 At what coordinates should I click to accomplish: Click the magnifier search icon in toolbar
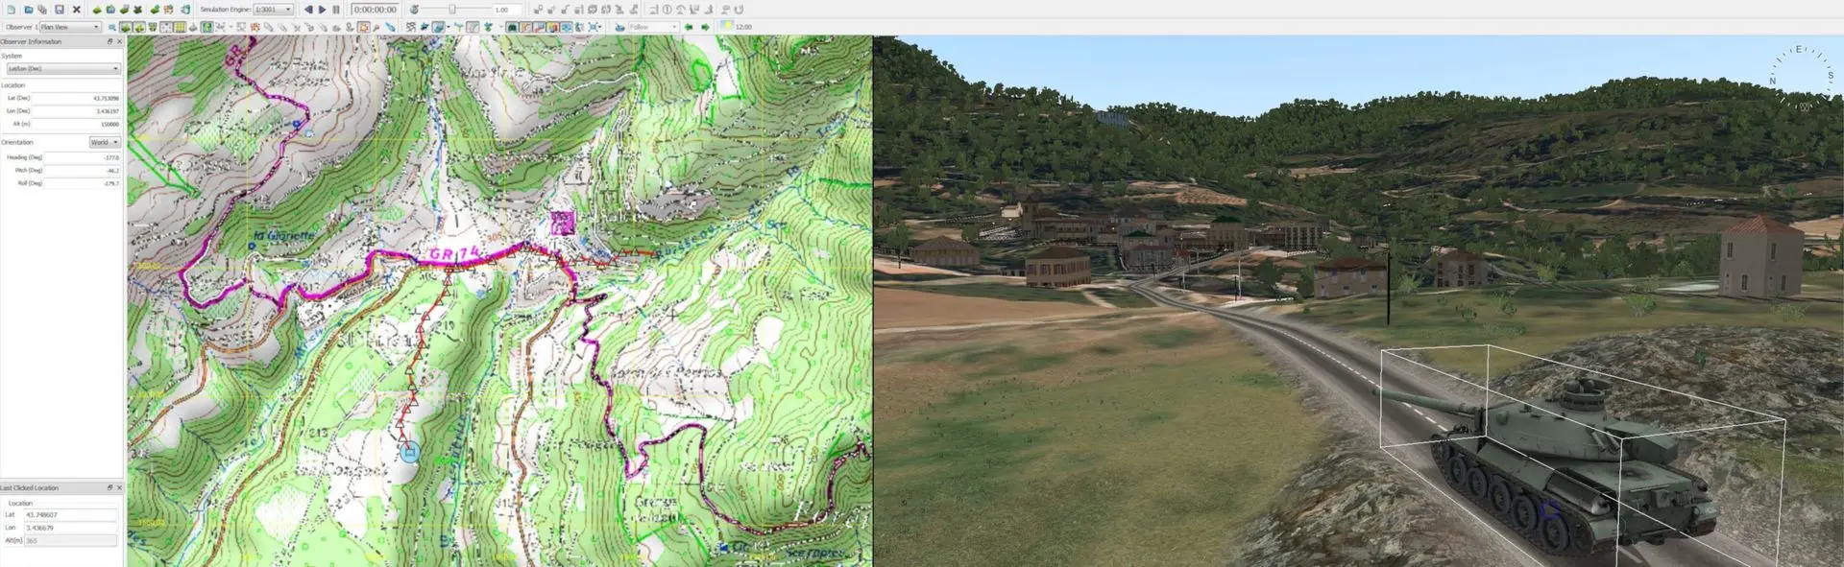coord(111,27)
